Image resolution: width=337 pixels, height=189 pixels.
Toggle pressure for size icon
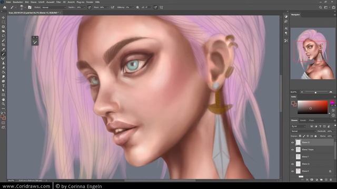tap(155, 7)
